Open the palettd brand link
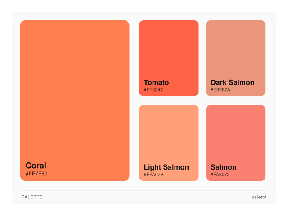288x216 pixels. (259, 197)
